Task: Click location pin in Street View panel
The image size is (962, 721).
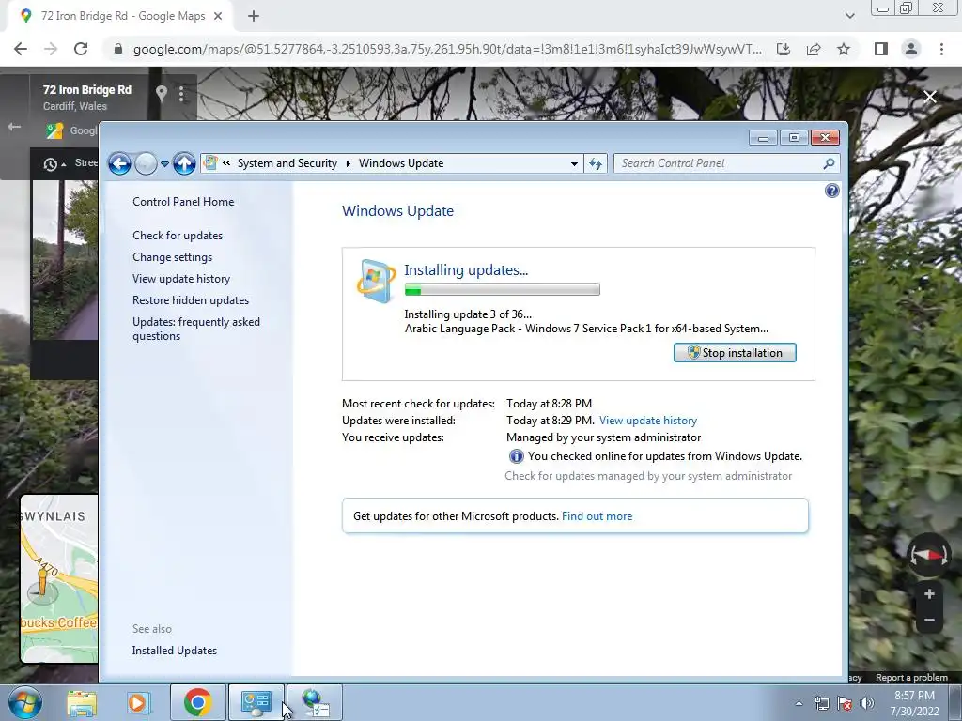Action: (162, 94)
